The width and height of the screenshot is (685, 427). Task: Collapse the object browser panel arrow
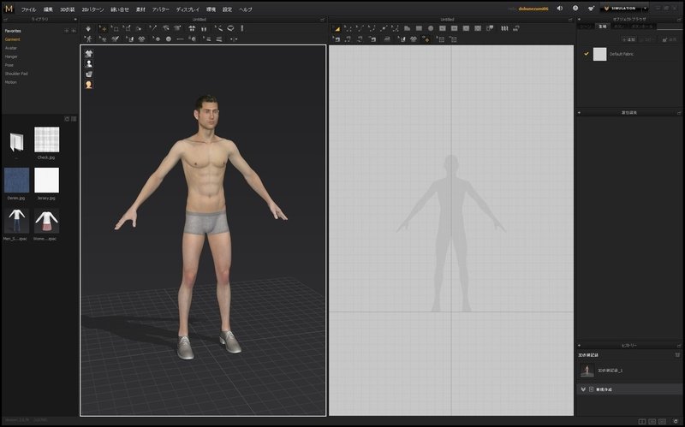pos(580,19)
